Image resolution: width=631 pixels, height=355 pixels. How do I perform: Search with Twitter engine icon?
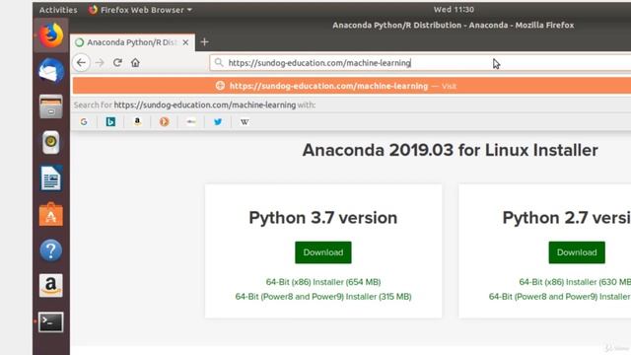click(218, 122)
